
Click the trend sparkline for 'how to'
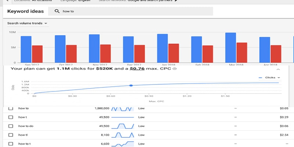coord(123,109)
